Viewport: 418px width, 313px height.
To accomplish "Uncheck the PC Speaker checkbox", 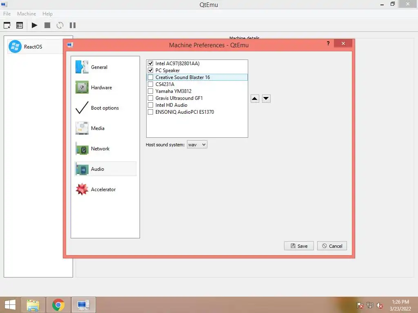I will [150, 70].
